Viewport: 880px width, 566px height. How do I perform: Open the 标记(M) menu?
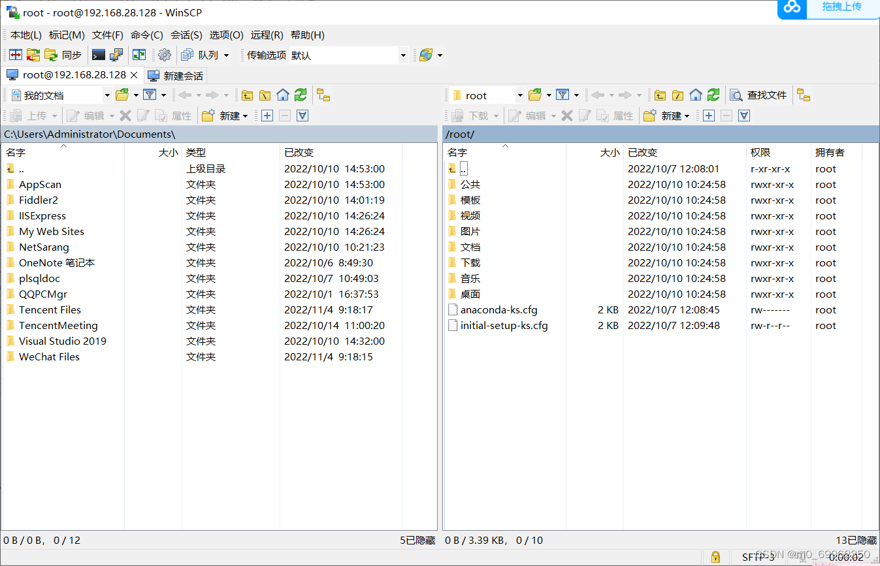(67, 35)
